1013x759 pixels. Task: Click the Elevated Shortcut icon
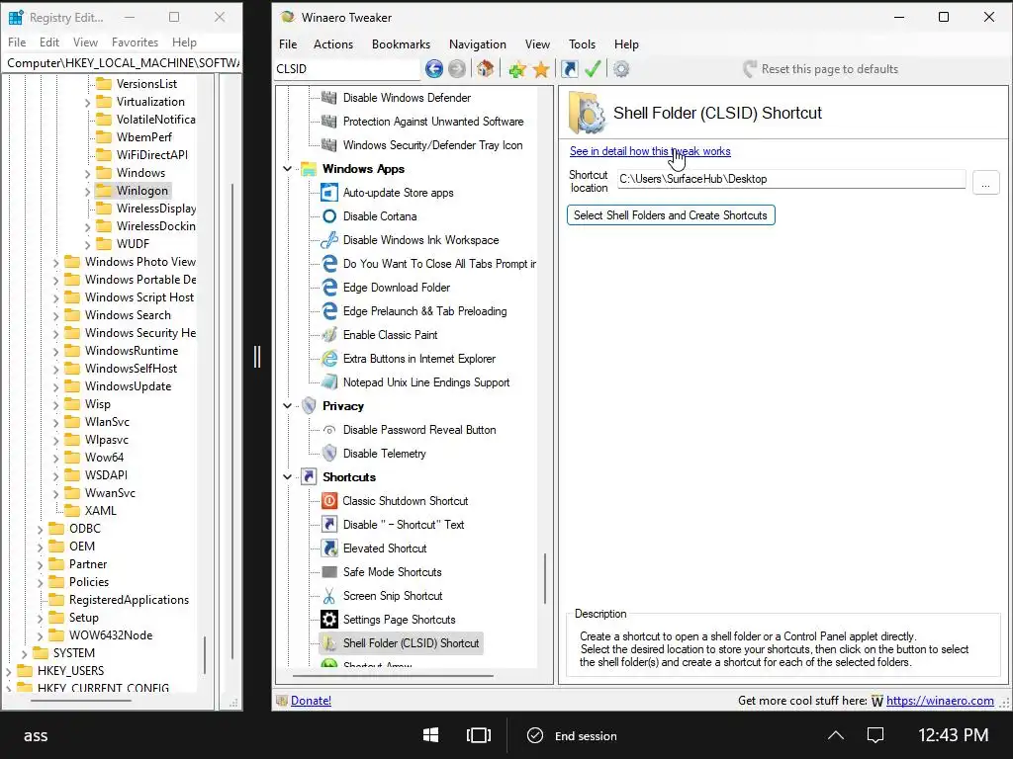(x=329, y=548)
